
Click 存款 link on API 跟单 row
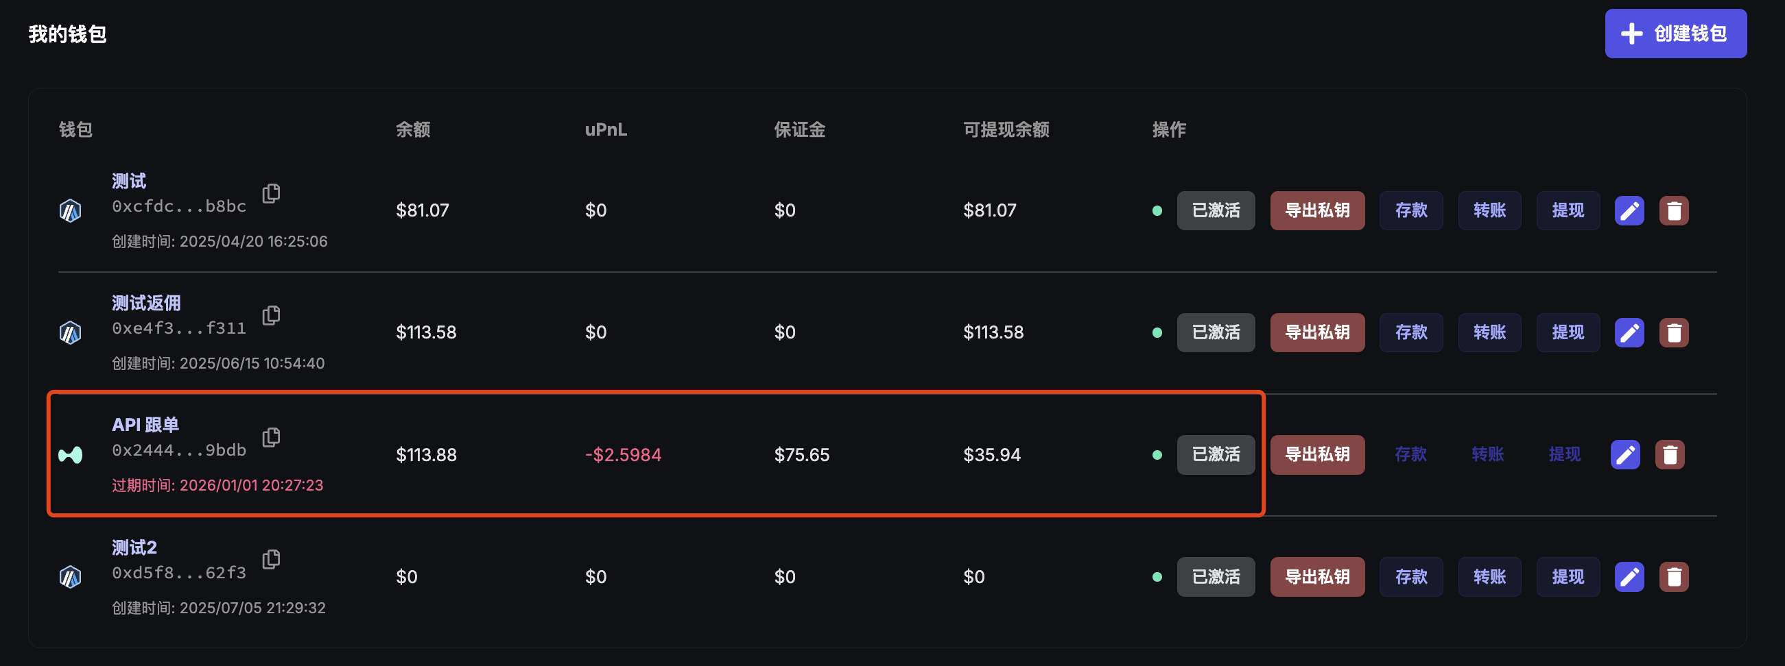coord(1410,455)
